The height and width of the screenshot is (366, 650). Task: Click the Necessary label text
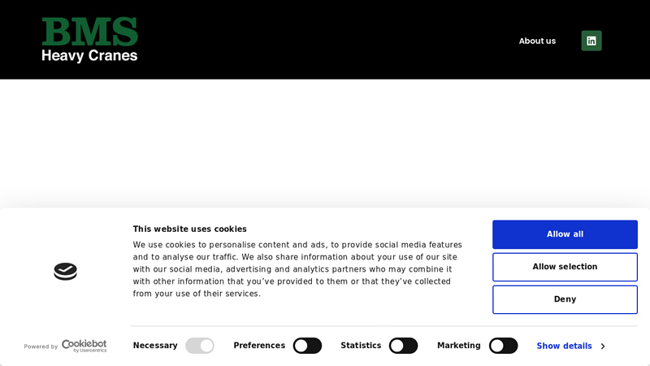coord(155,346)
